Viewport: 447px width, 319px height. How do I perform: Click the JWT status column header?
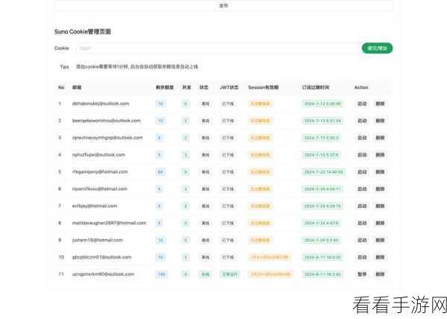click(x=229, y=87)
